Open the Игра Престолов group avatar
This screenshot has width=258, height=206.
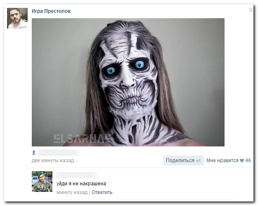click(x=17, y=18)
